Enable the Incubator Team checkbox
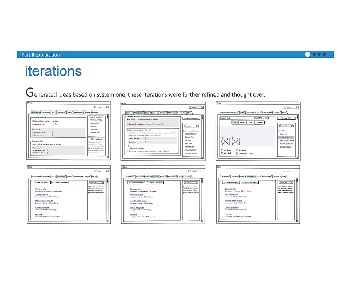 [237, 154]
